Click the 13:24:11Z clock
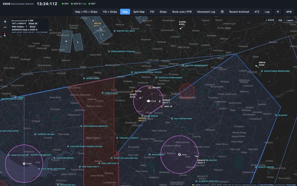 [47, 4]
